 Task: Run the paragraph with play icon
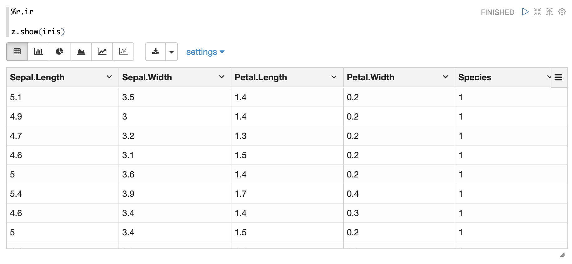coord(526,12)
